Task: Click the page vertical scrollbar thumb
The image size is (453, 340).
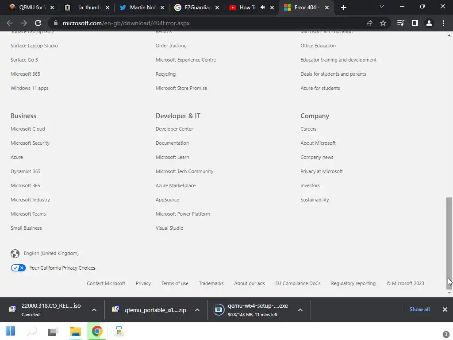Action: point(449,243)
